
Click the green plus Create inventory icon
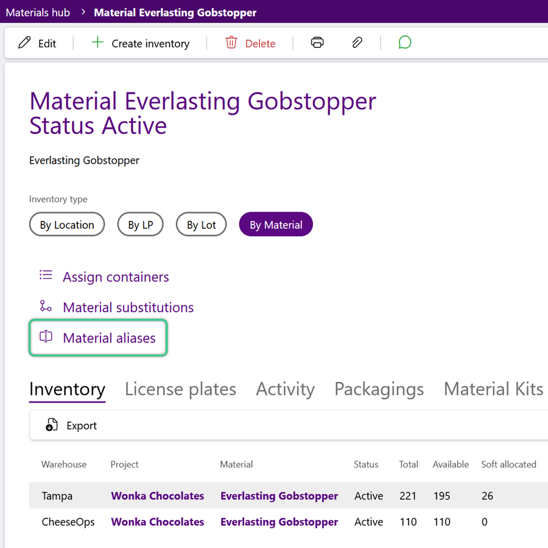coord(97,43)
